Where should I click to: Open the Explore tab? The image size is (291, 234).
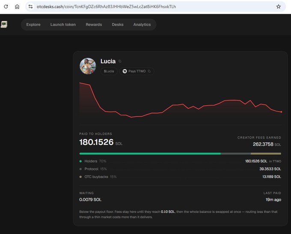point(33,24)
